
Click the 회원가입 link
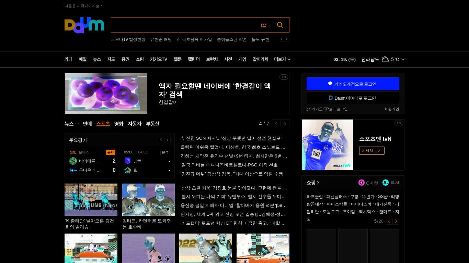click(x=392, y=109)
